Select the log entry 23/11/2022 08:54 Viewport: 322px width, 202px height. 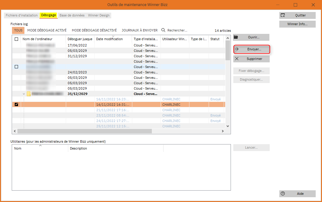(x=119, y=115)
